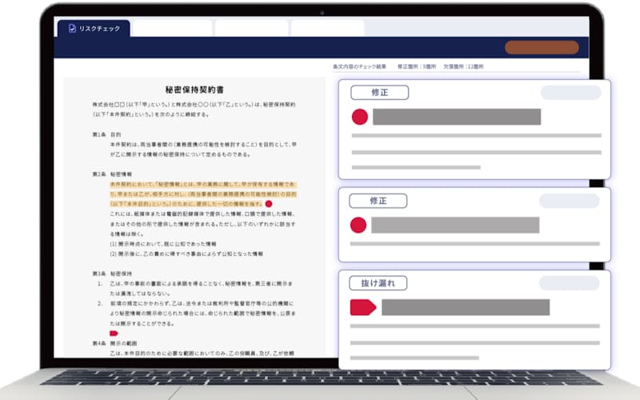Click the 修正 label on the second card
The width and height of the screenshot is (640, 400).
pos(379,201)
